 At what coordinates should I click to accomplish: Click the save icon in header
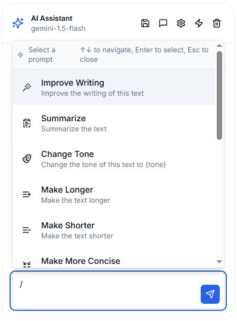(145, 23)
